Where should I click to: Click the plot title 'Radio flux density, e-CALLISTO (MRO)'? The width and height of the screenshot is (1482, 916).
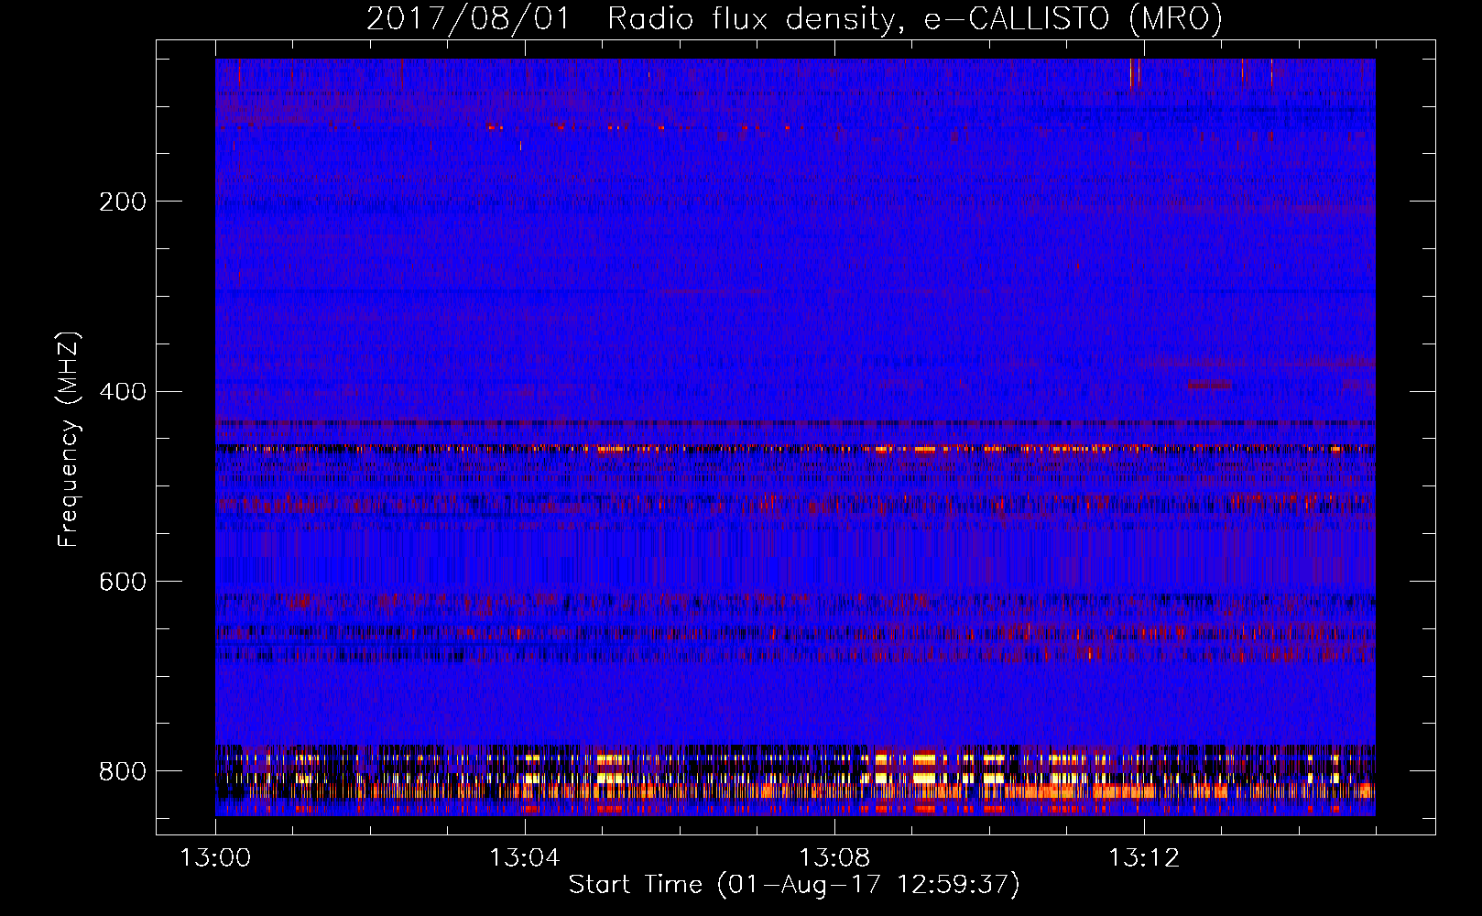tap(915, 19)
